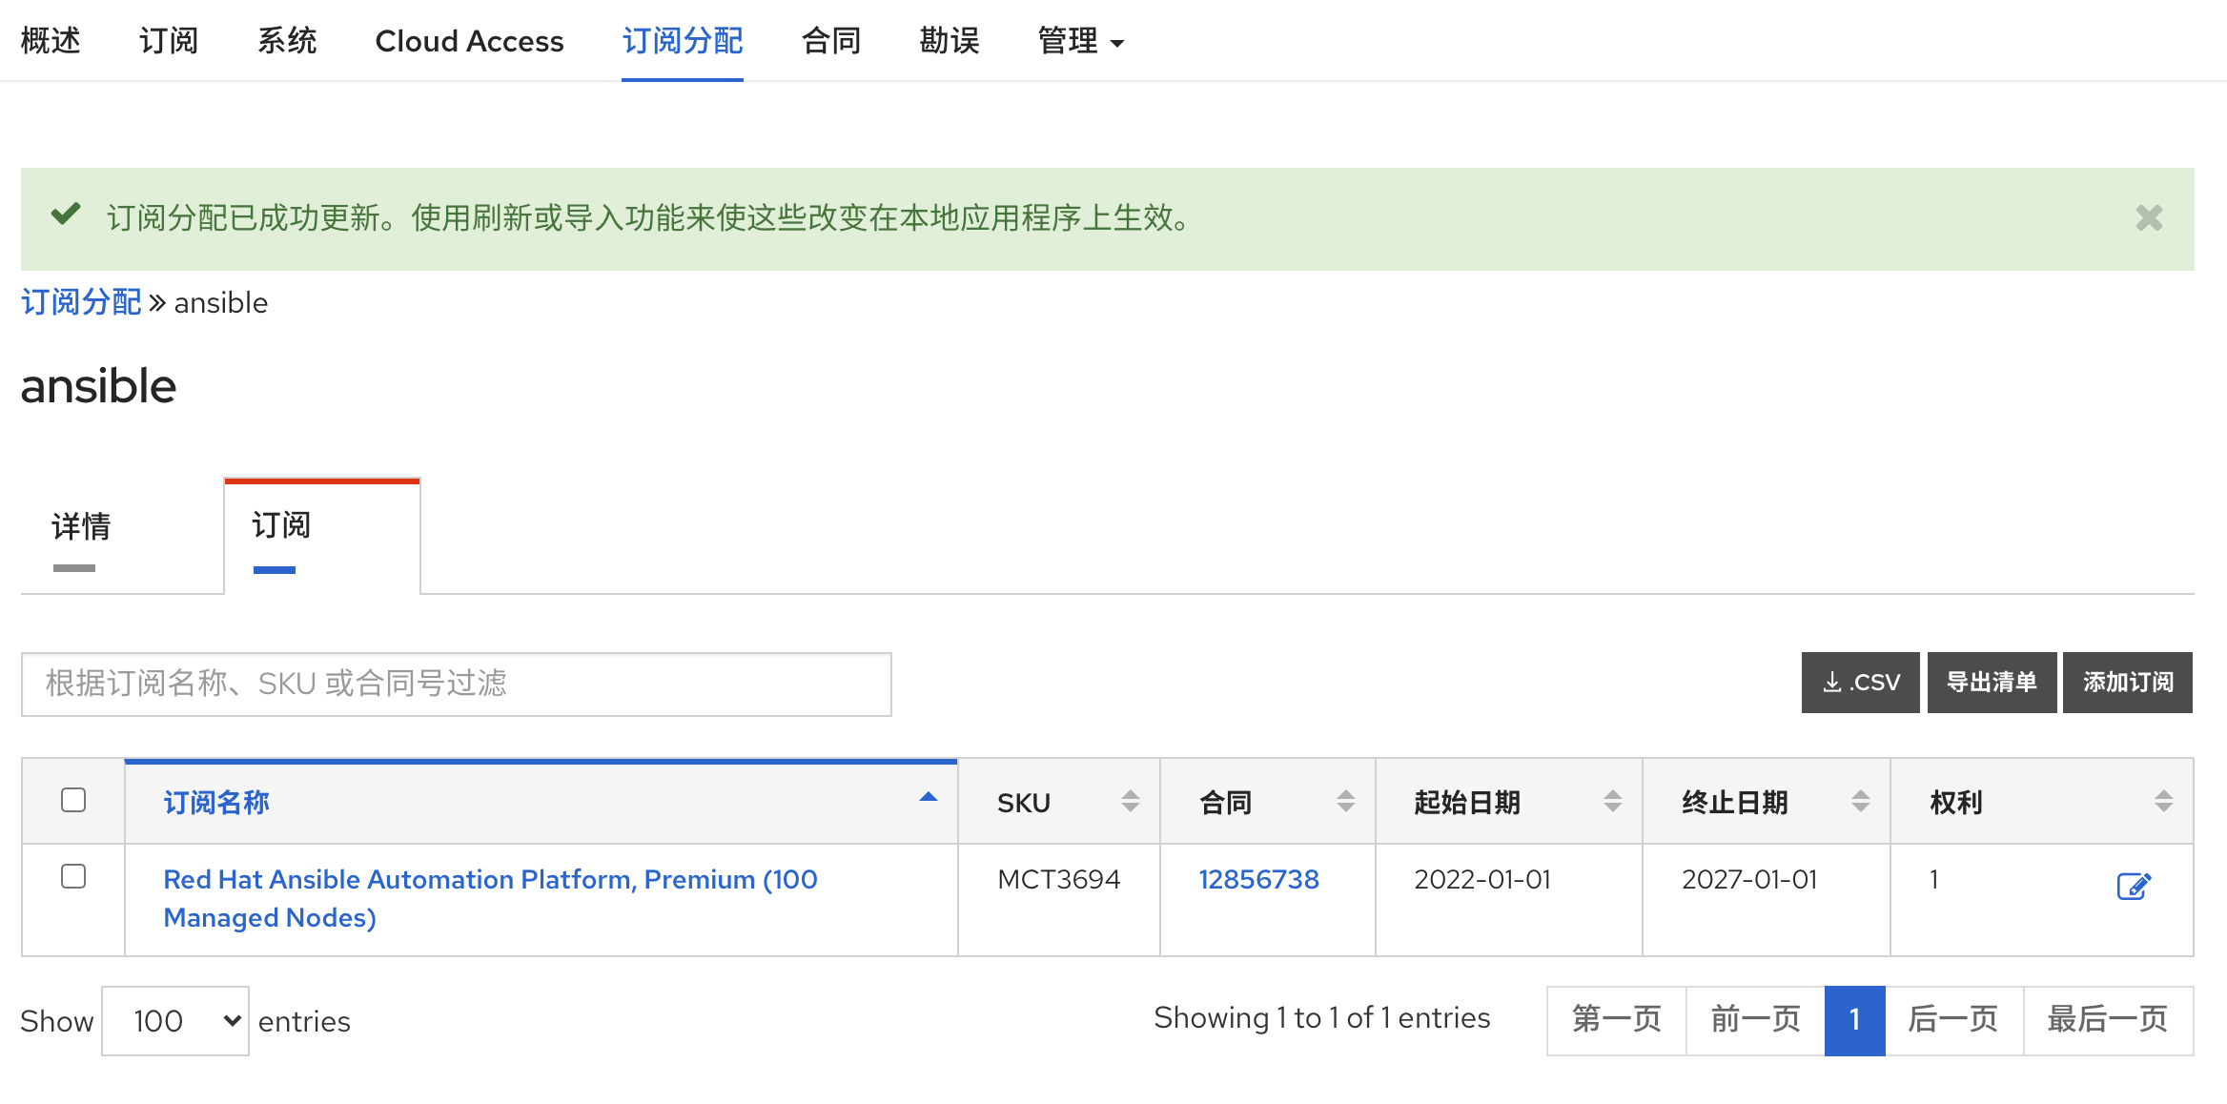The image size is (2227, 1104).
Task: Select the Ansible Automation Platform row checkbox
Action: point(73,876)
